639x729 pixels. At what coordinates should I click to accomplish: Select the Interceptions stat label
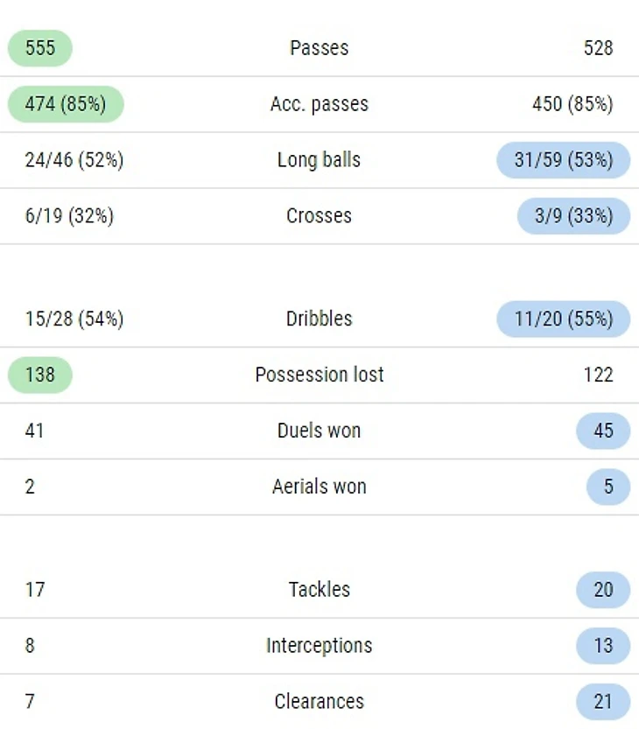[x=319, y=647]
